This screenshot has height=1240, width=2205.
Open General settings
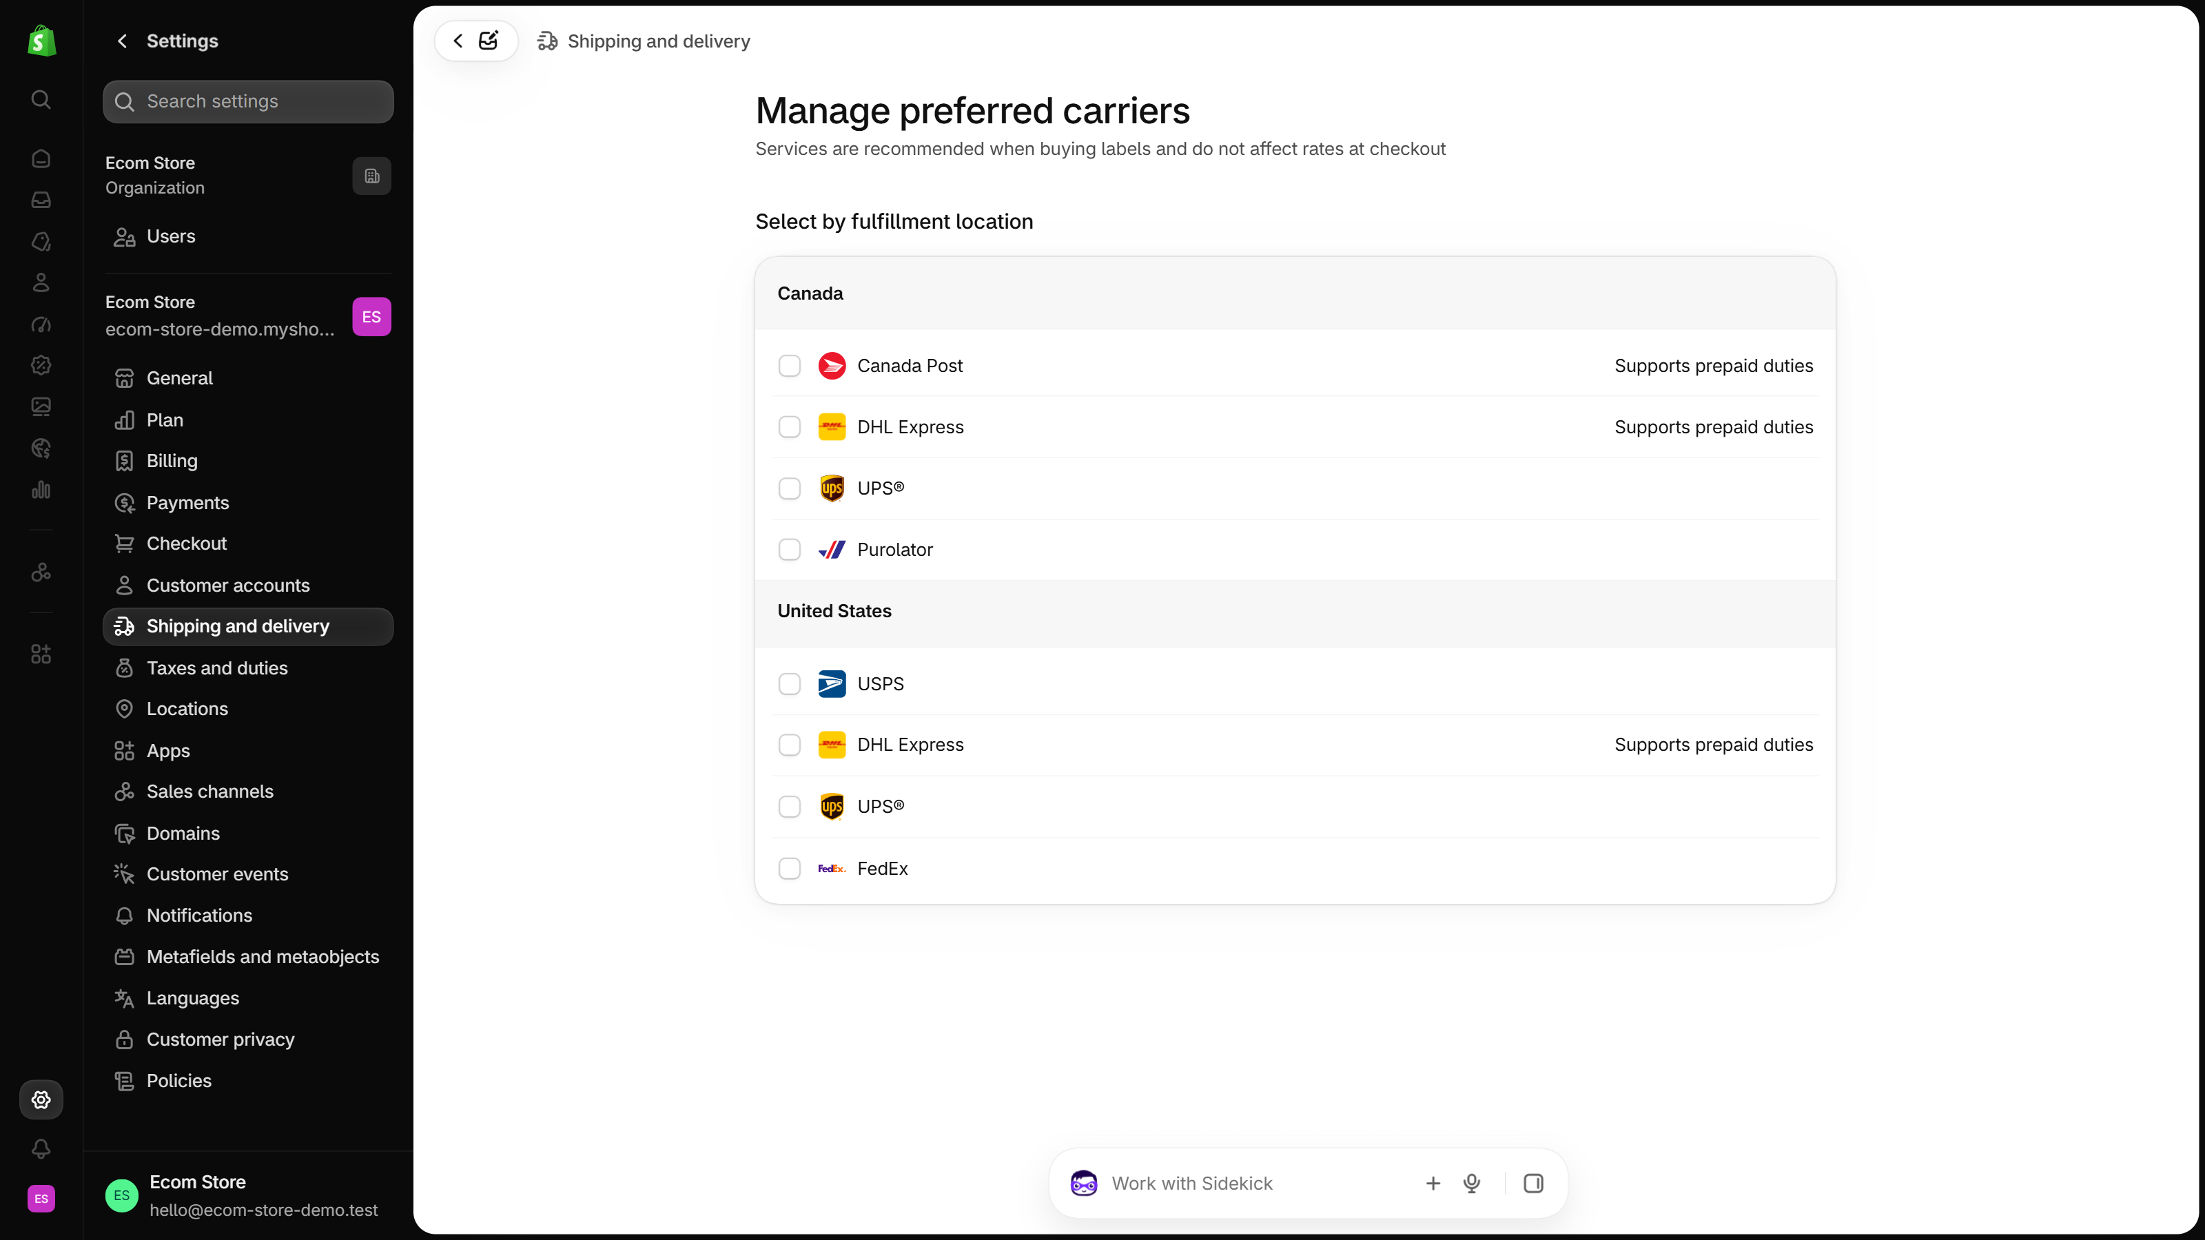[x=248, y=378]
